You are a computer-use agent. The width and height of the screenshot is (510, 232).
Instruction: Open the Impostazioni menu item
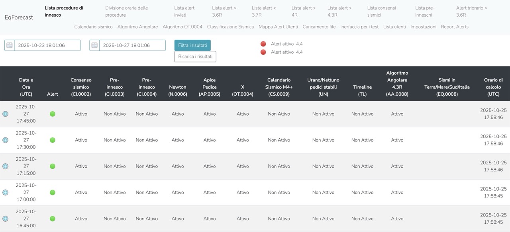coord(423,27)
